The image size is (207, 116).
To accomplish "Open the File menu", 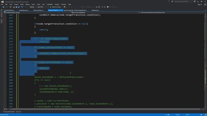I will tap(2, 5).
